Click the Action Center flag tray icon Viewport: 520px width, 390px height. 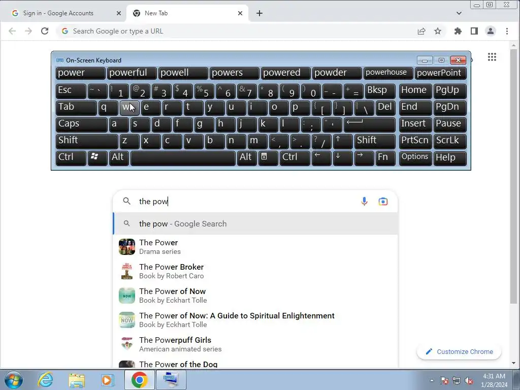tap(444, 380)
